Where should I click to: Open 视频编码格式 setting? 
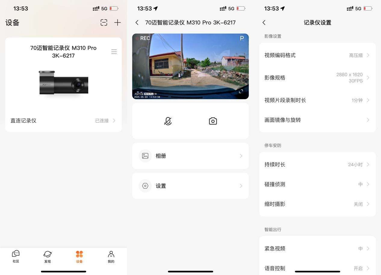point(317,55)
